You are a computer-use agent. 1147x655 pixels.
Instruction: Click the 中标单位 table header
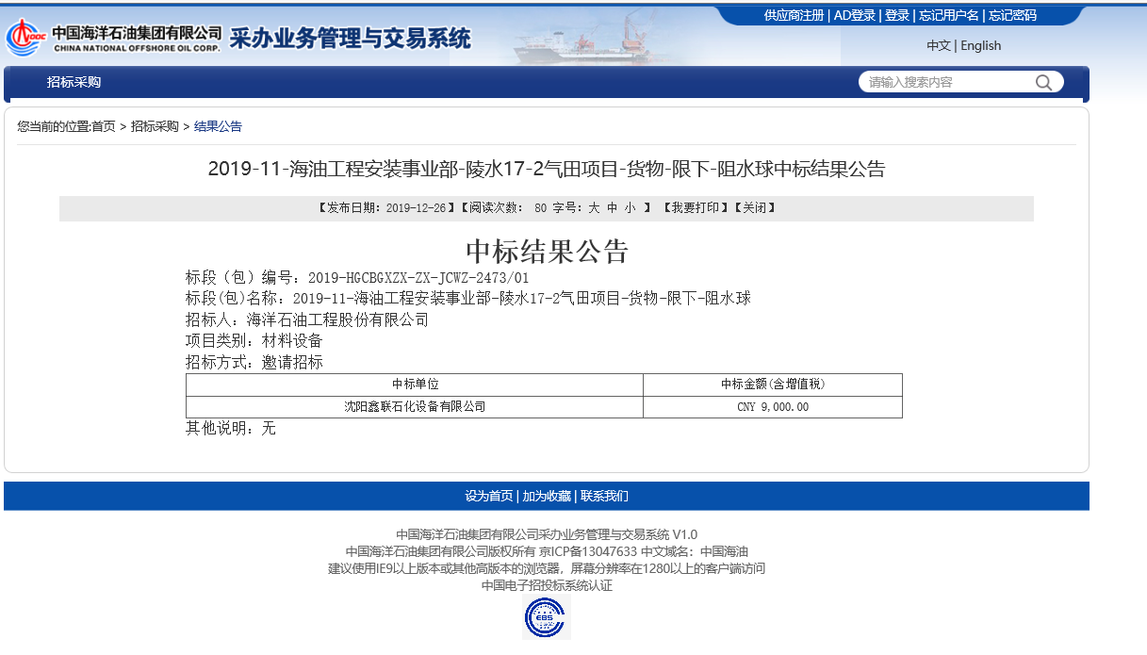(415, 385)
